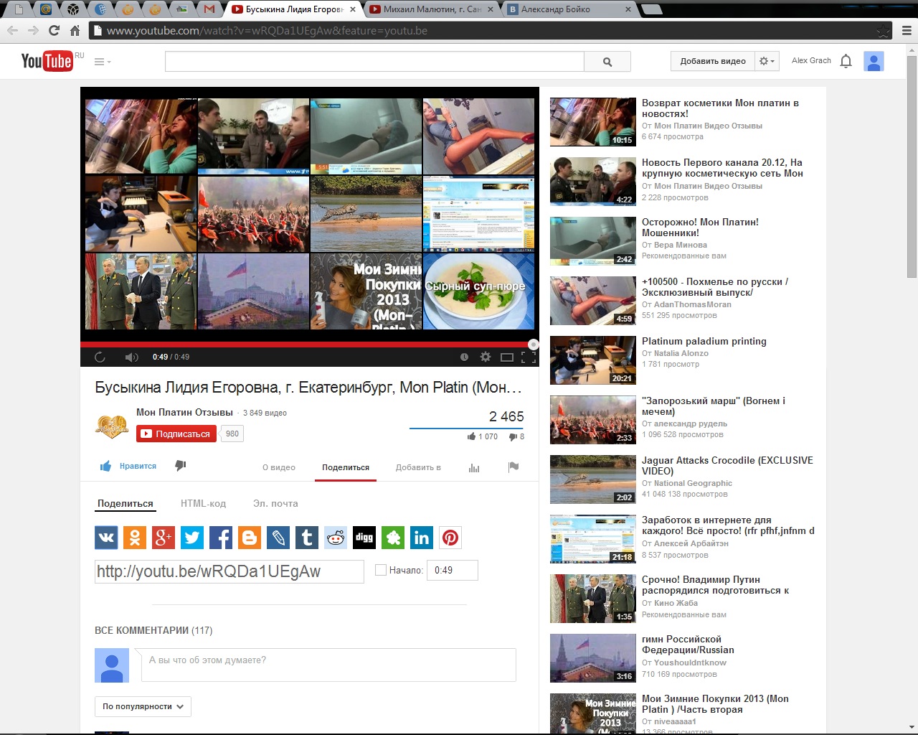Open the settings gear dropdown near Добавить видео
918x735 pixels.
[x=767, y=61]
